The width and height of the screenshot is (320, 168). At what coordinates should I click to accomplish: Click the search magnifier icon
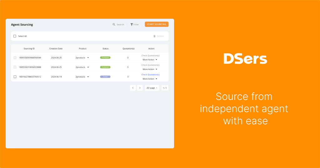pyautogui.click(x=114, y=24)
